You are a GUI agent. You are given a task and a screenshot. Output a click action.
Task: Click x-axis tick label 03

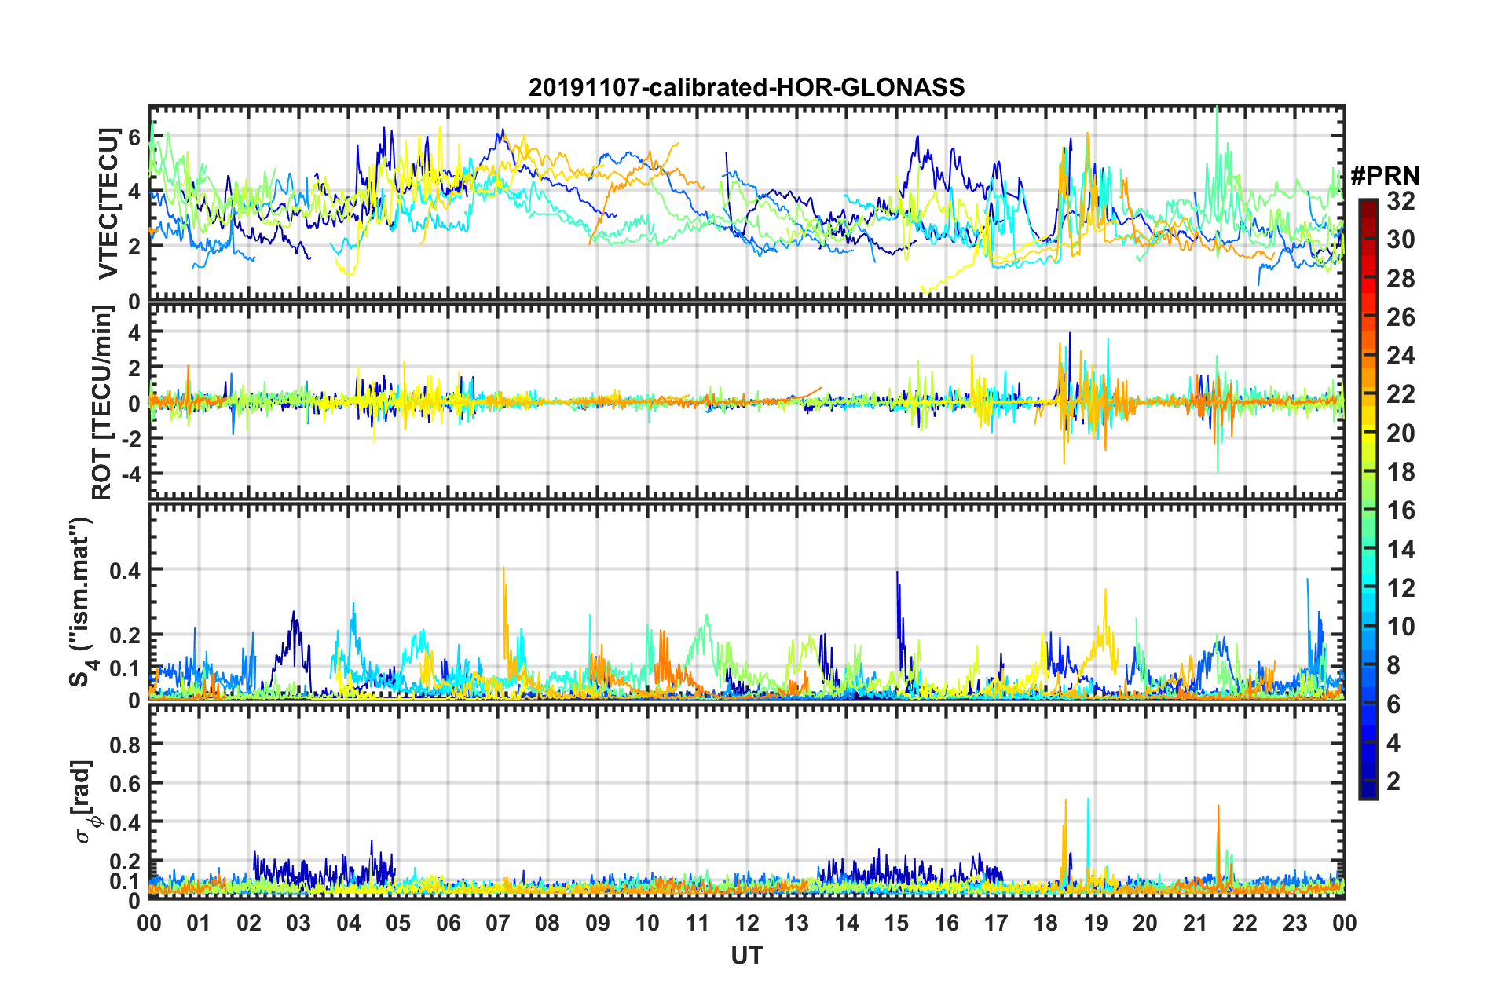pos(298,923)
